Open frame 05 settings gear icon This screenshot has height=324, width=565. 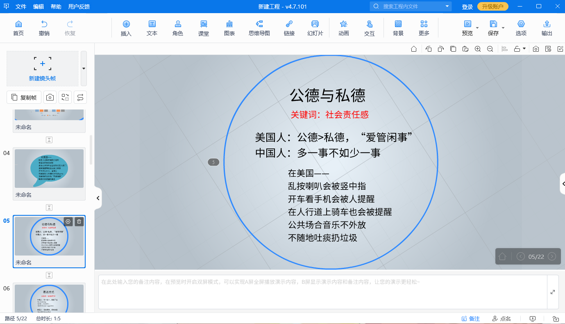(x=68, y=221)
